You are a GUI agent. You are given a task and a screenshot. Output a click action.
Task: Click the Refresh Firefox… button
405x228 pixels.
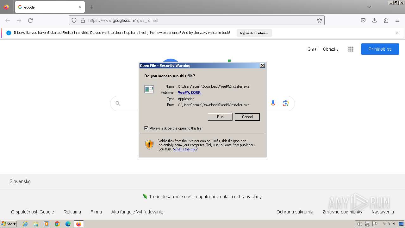(x=254, y=33)
